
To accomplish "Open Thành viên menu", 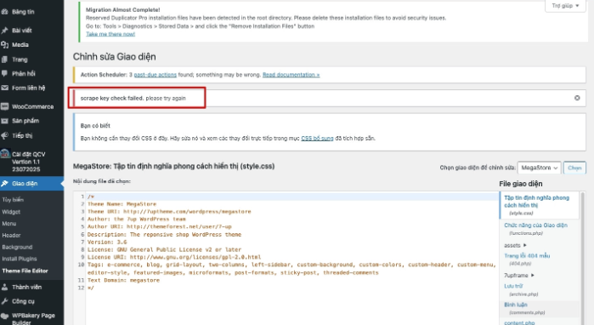I will (26, 287).
